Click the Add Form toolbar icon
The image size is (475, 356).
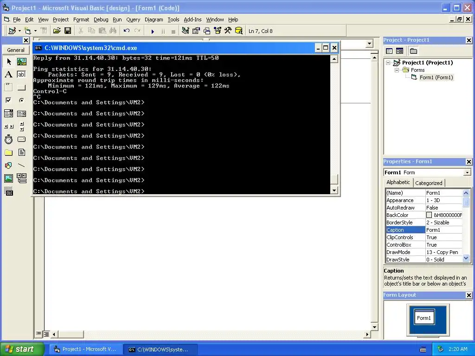[27, 31]
